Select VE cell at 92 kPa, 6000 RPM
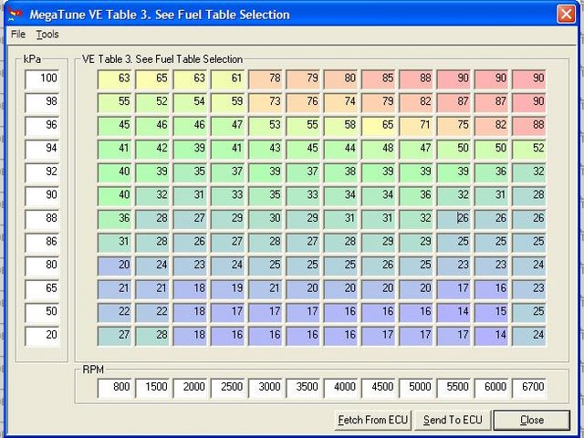The width and height of the screenshot is (584, 438). click(x=491, y=172)
